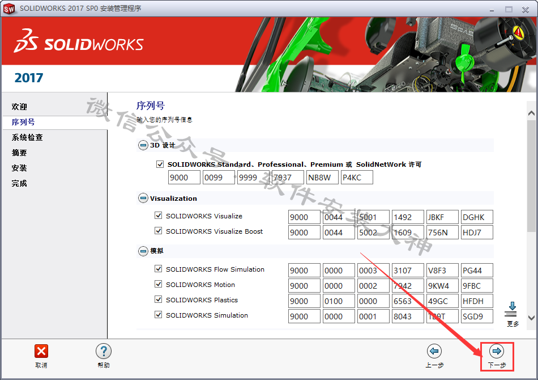Click Plastics serial field containing 0100
Image resolution: width=538 pixels, height=380 pixels.
pos(339,301)
